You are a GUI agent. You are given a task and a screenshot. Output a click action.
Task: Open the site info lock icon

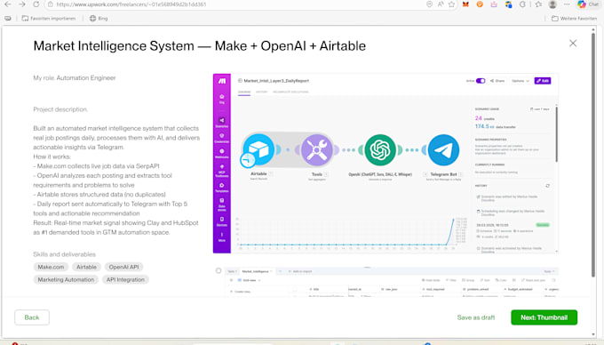click(x=50, y=4)
